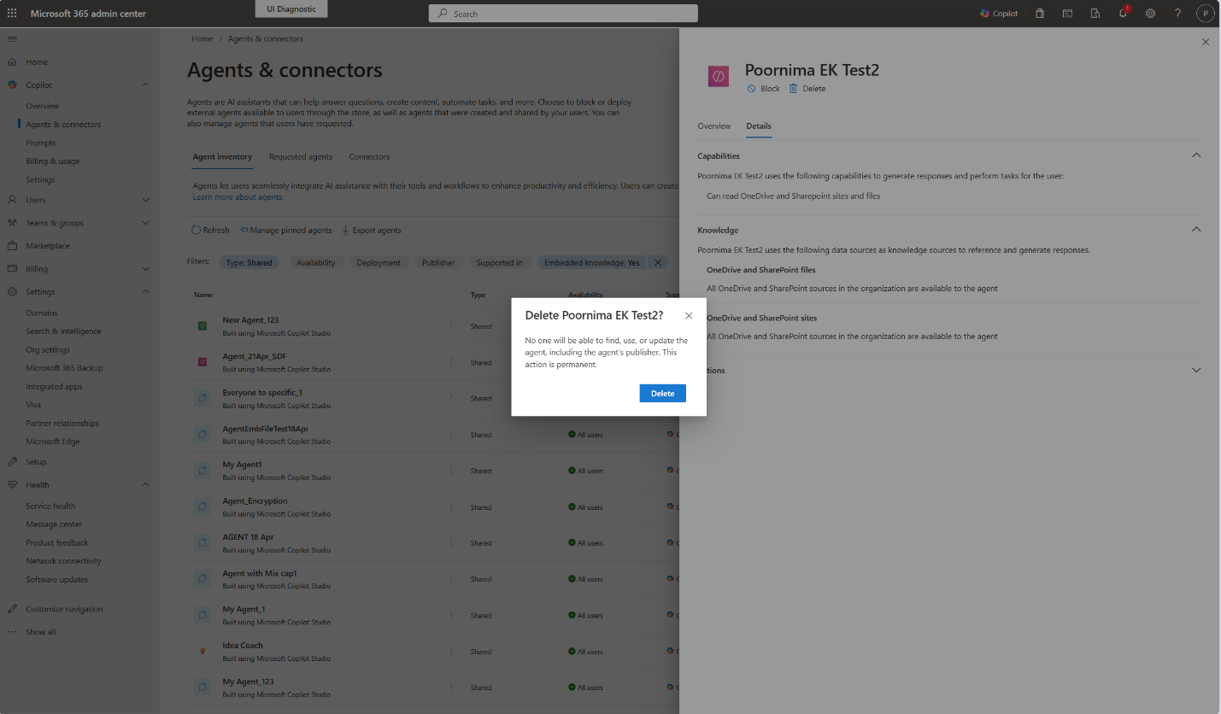Click the Idea Coach lightbulb icon
1221x714 pixels.
coord(203,651)
